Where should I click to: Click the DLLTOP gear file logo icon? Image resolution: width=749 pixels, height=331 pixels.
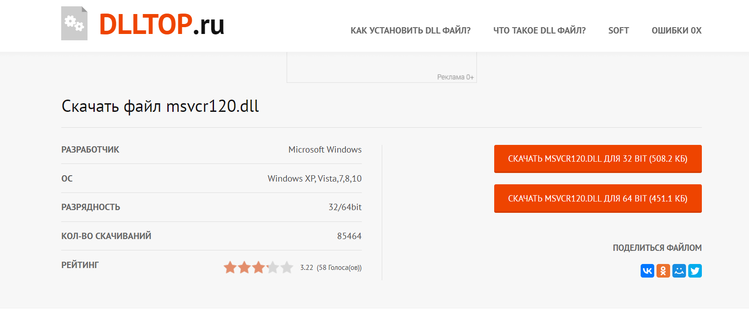pyautogui.click(x=74, y=24)
